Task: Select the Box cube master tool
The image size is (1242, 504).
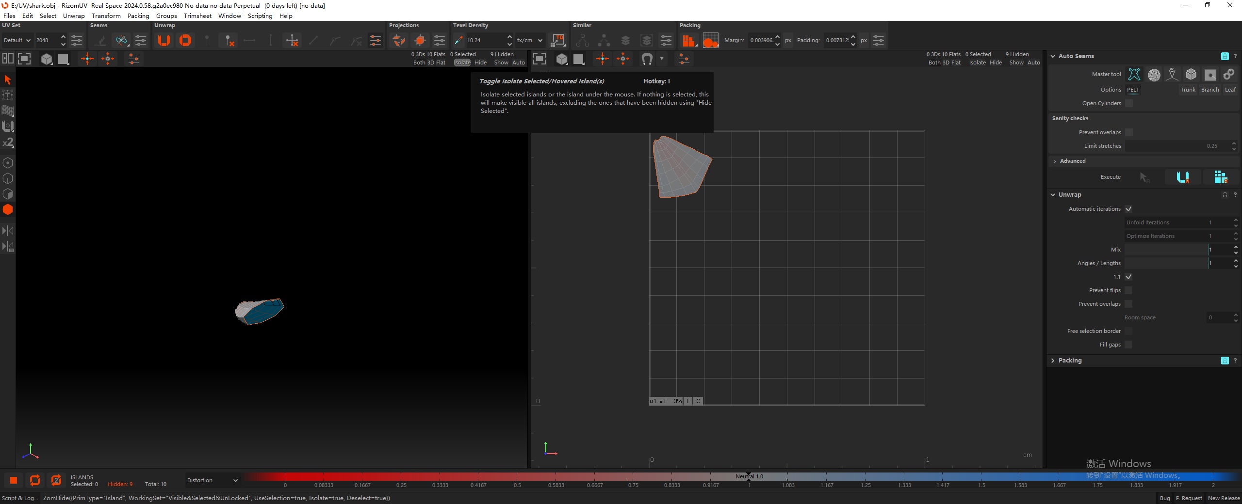Action: [1191, 74]
